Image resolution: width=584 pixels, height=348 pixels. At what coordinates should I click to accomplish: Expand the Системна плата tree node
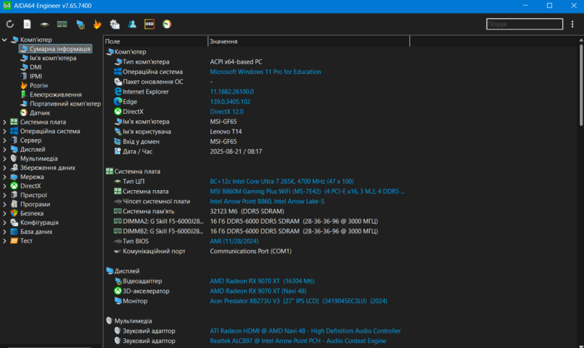[x=4, y=122]
